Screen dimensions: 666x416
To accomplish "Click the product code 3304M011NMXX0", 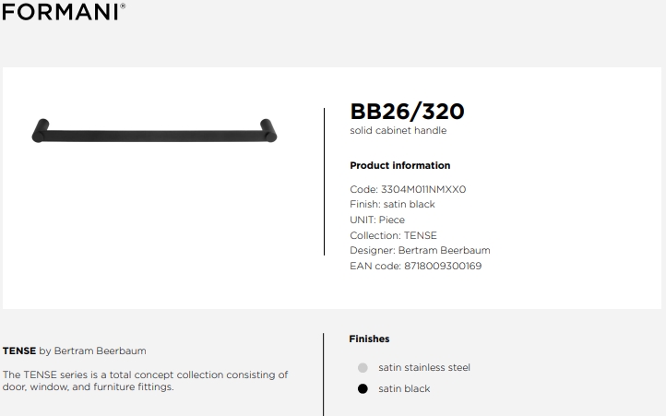I will click(423, 189).
